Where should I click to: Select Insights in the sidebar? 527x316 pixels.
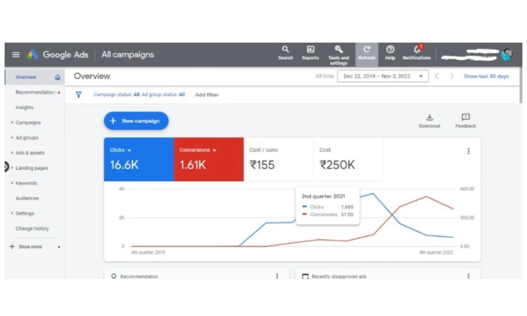(24, 107)
